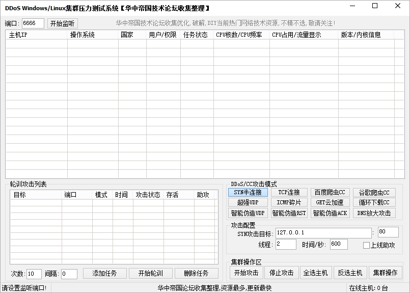410x293 pixels.
Task: Focus the 端口 field showing 6666
Action: click(x=33, y=23)
